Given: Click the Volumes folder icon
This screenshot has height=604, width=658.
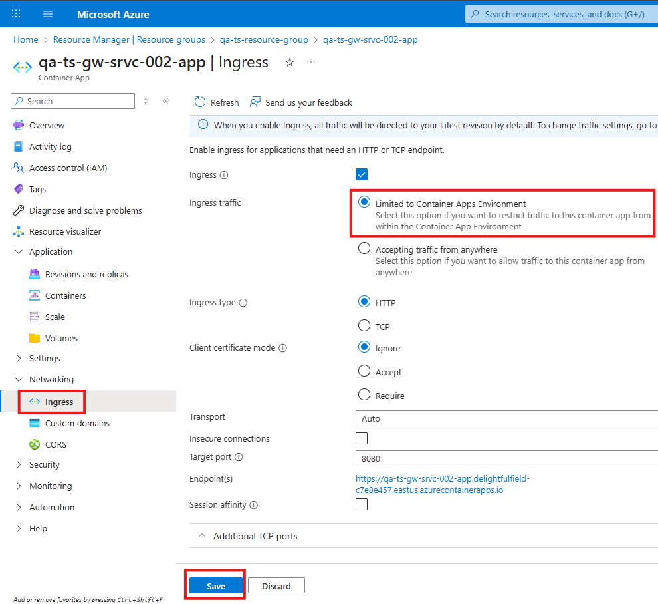Looking at the screenshot, I should click(35, 338).
